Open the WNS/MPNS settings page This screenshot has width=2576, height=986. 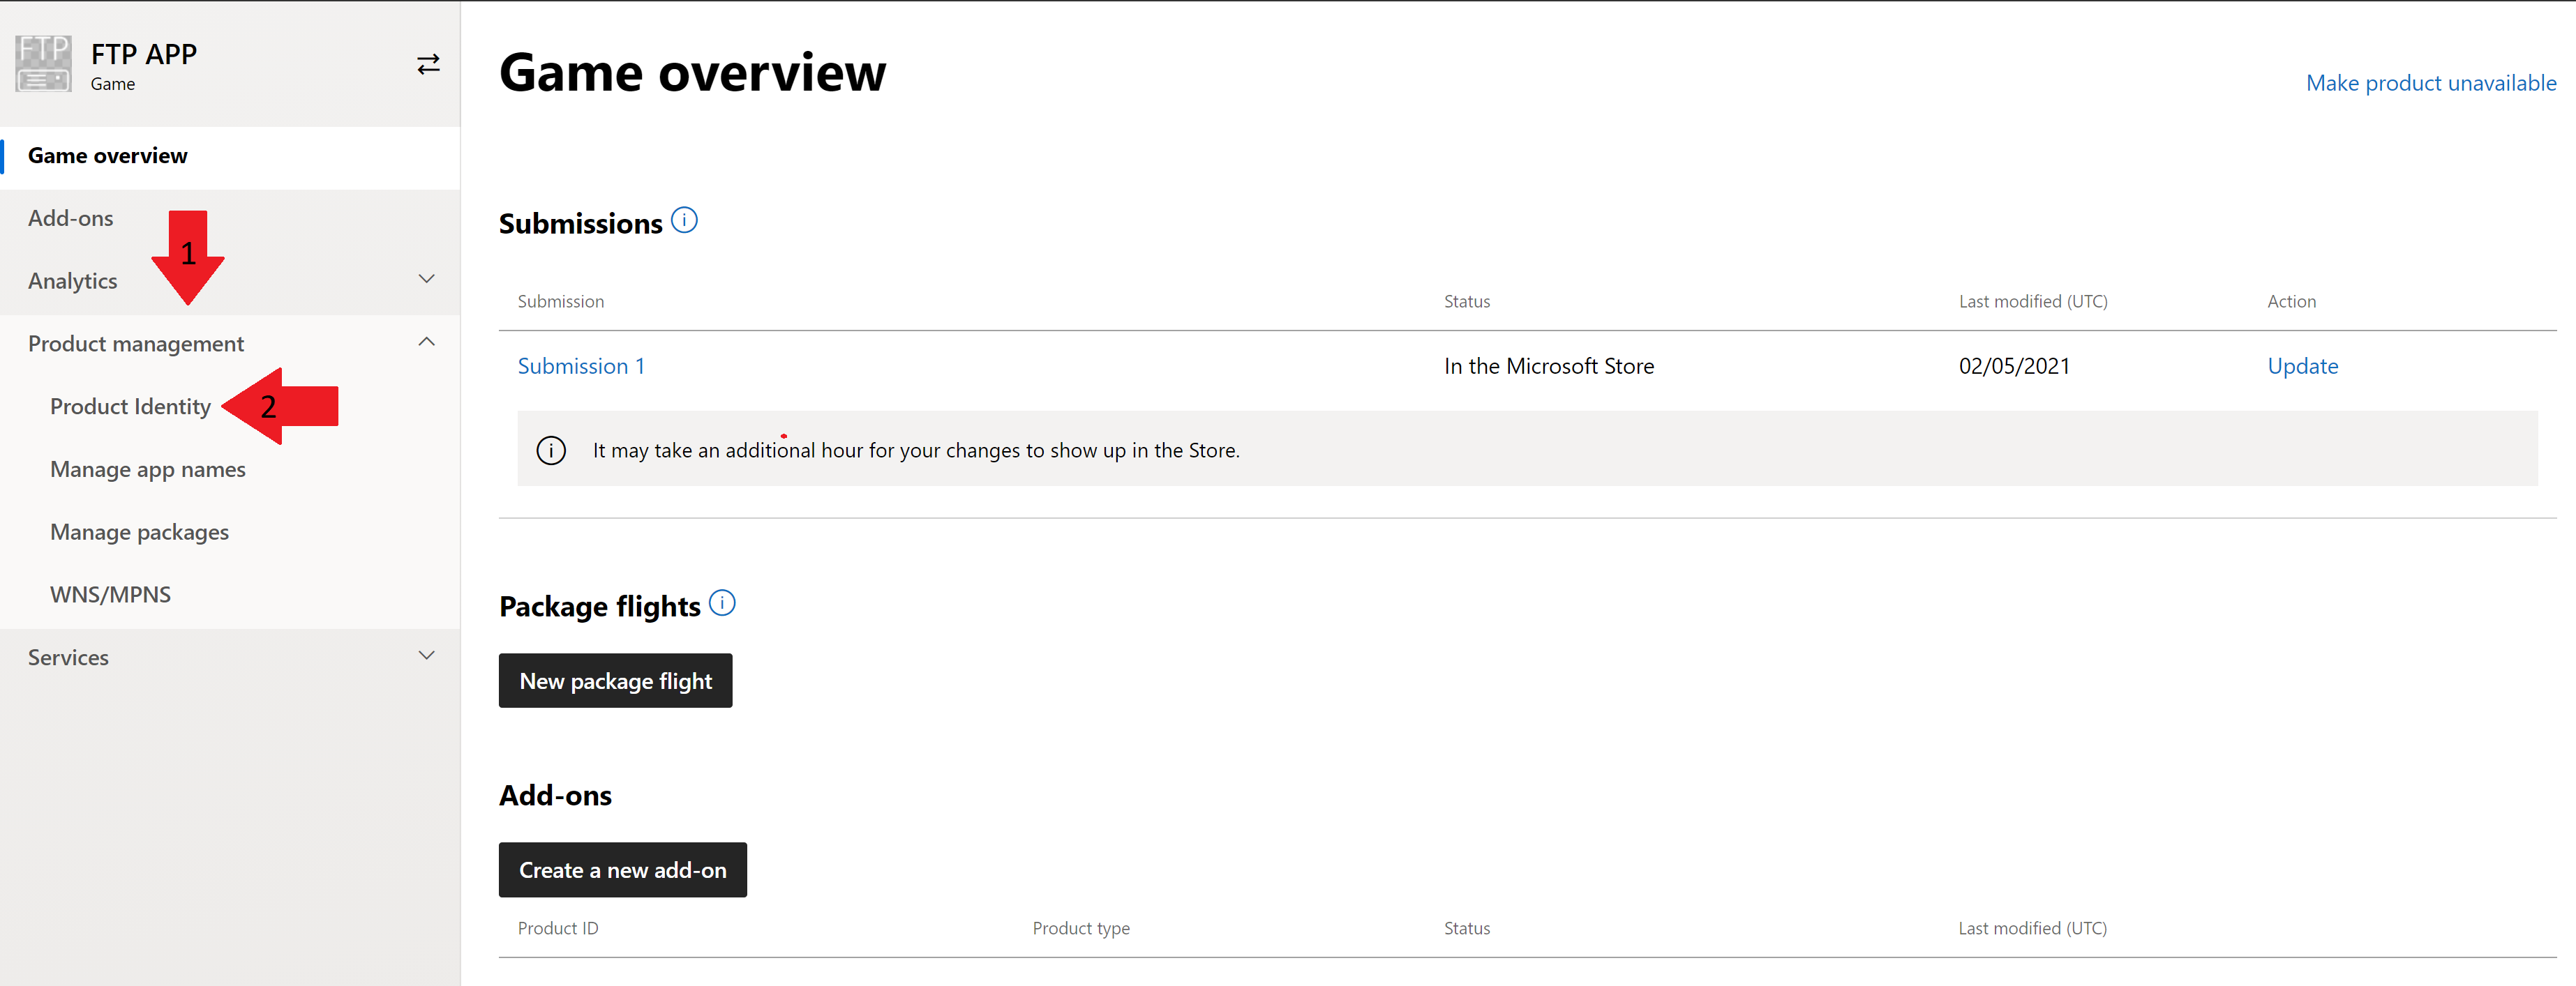coord(110,596)
